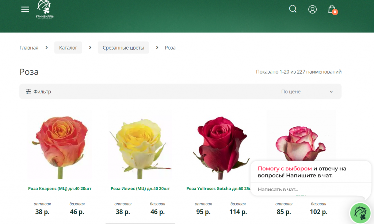Click the Роза page heading
Viewport: 374px width, 224px height.
[x=29, y=72]
